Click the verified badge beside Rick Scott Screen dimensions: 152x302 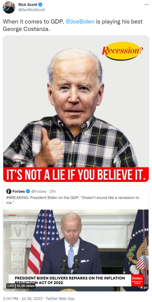pos(41,5)
